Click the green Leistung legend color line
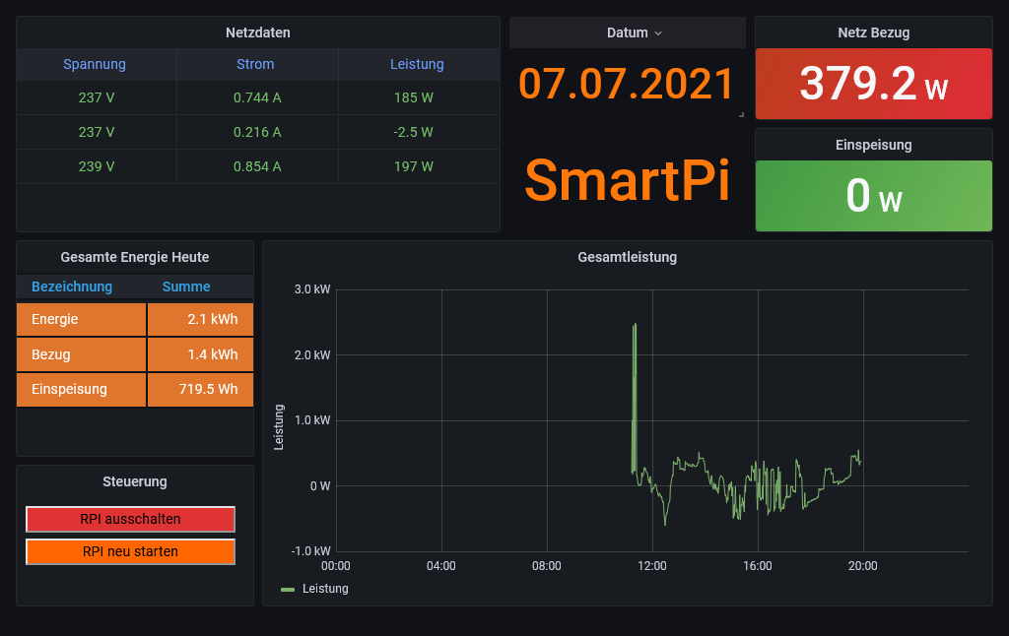The height and width of the screenshot is (636, 1009). pos(288,589)
